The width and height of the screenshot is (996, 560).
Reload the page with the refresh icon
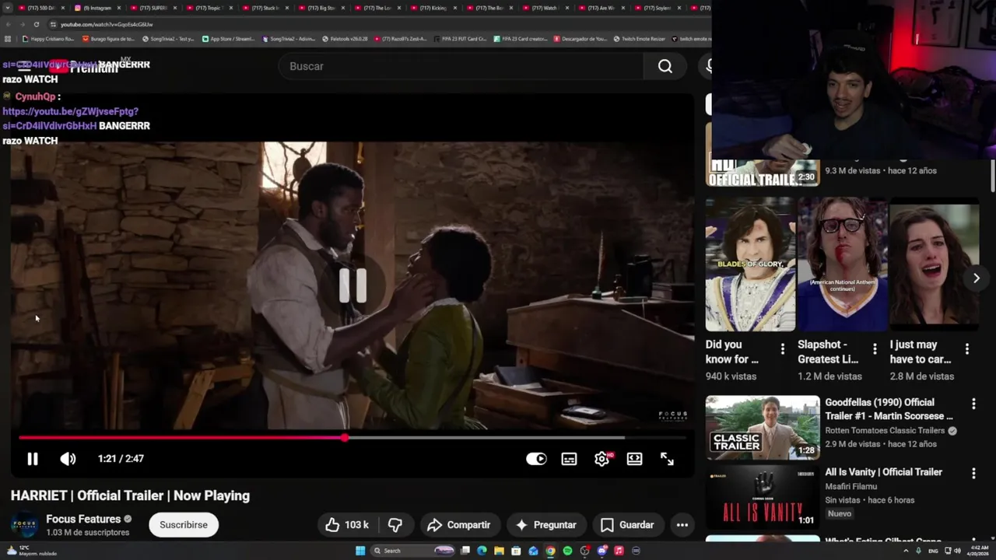pyautogui.click(x=36, y=24)
